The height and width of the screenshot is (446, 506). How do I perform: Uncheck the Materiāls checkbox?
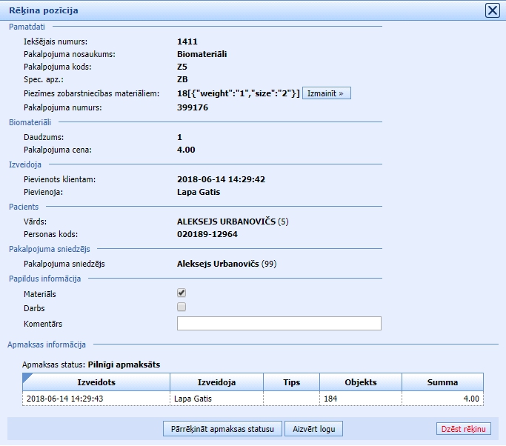tap(182, 293)
